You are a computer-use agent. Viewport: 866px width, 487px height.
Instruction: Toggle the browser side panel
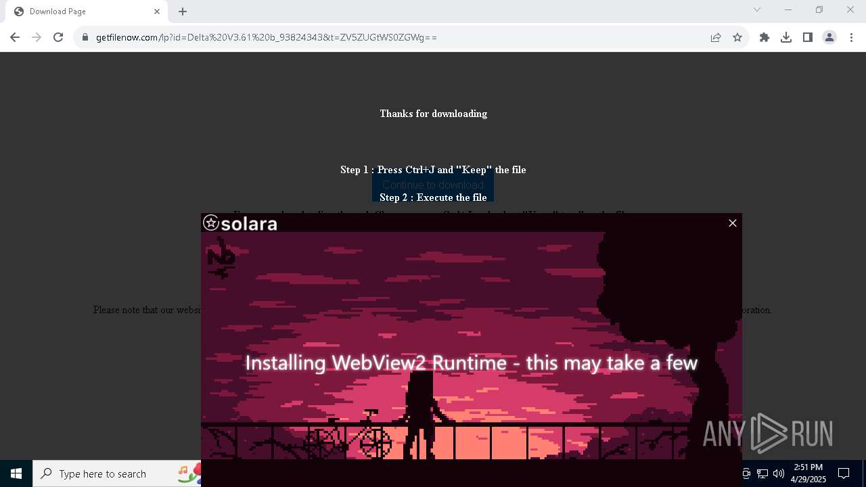[x=808, y=38]
